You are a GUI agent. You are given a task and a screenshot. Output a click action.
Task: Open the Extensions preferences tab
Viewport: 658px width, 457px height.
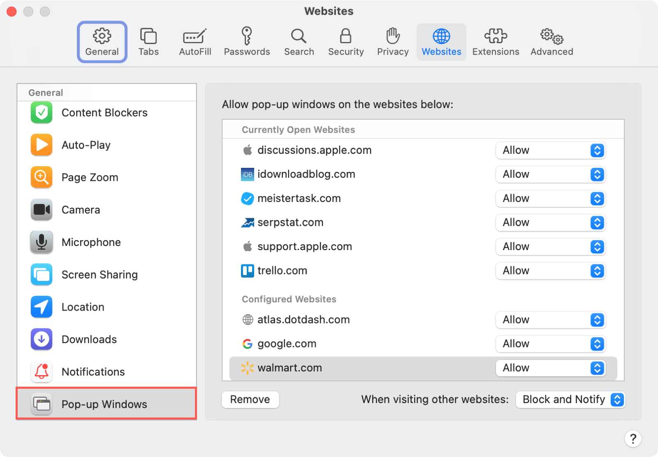click(496, 42)
